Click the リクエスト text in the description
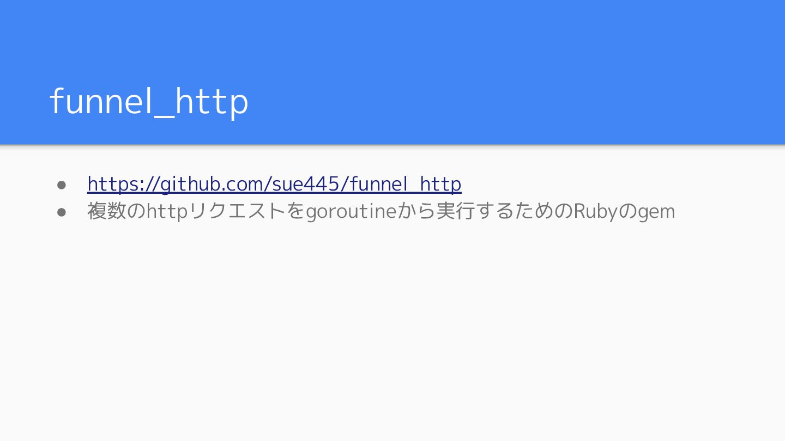785x441 pixels. [x=237, y=211]
